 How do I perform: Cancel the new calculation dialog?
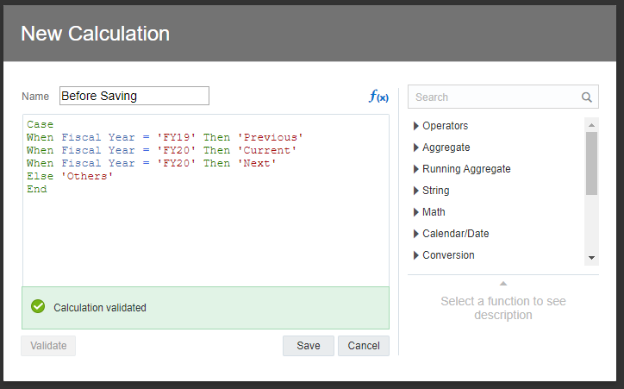[364, 346]
